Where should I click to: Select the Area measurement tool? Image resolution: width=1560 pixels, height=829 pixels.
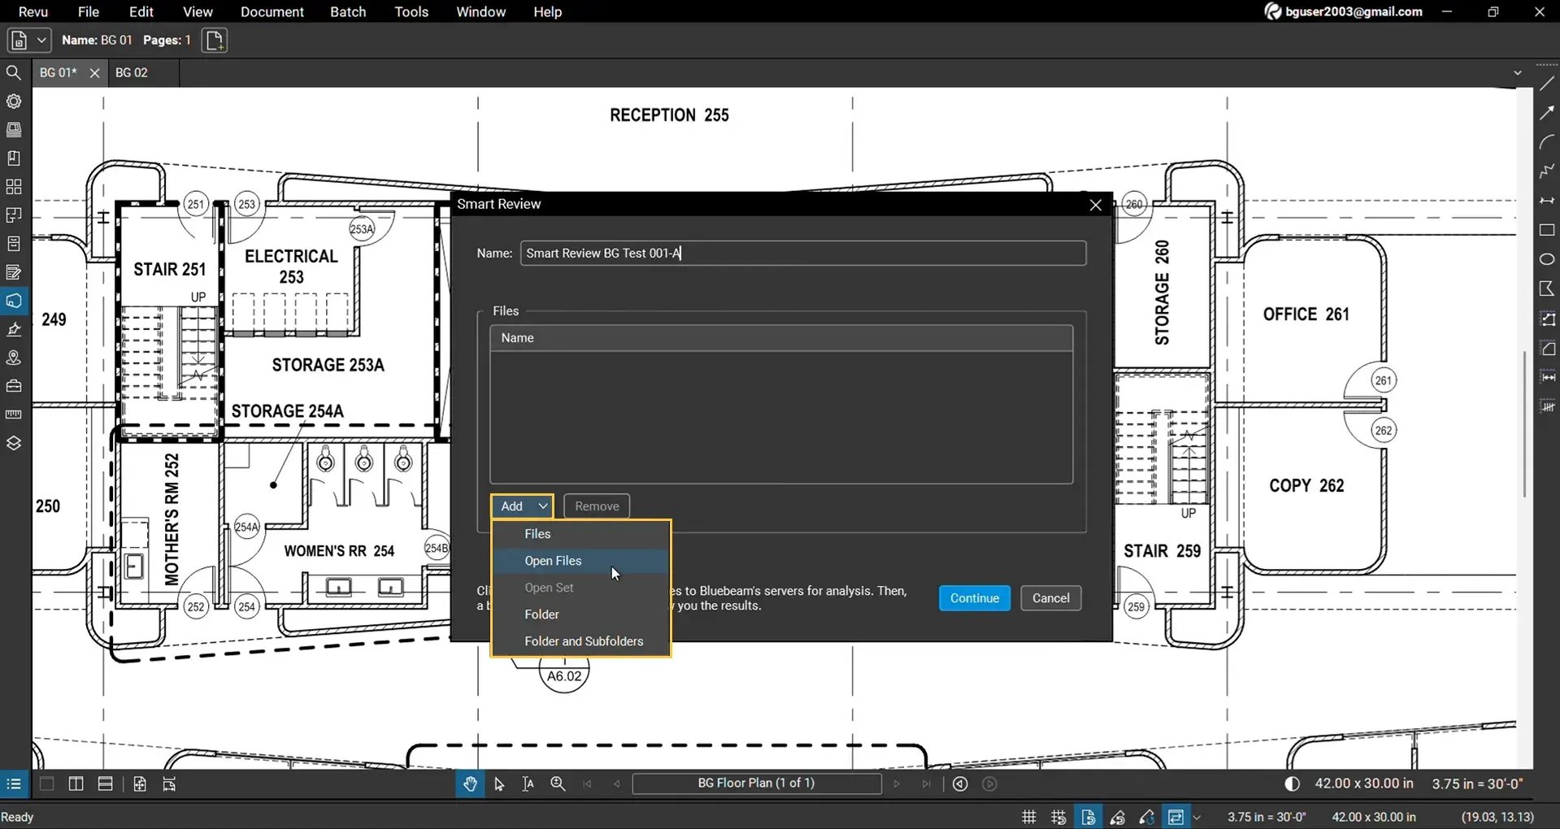click(1547, 348)
